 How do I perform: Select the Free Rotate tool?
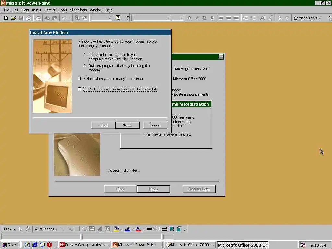click(28, 229)
